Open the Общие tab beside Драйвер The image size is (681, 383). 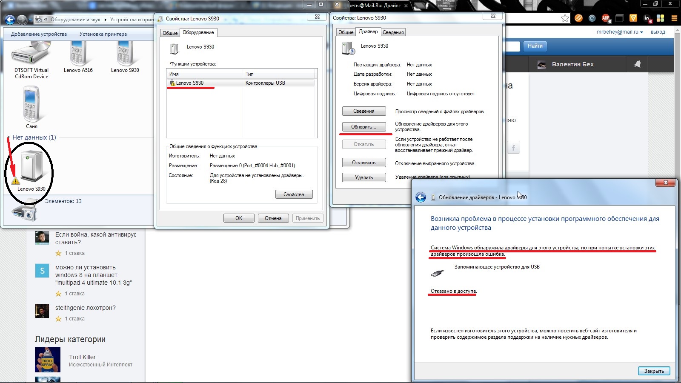[346, 32]
